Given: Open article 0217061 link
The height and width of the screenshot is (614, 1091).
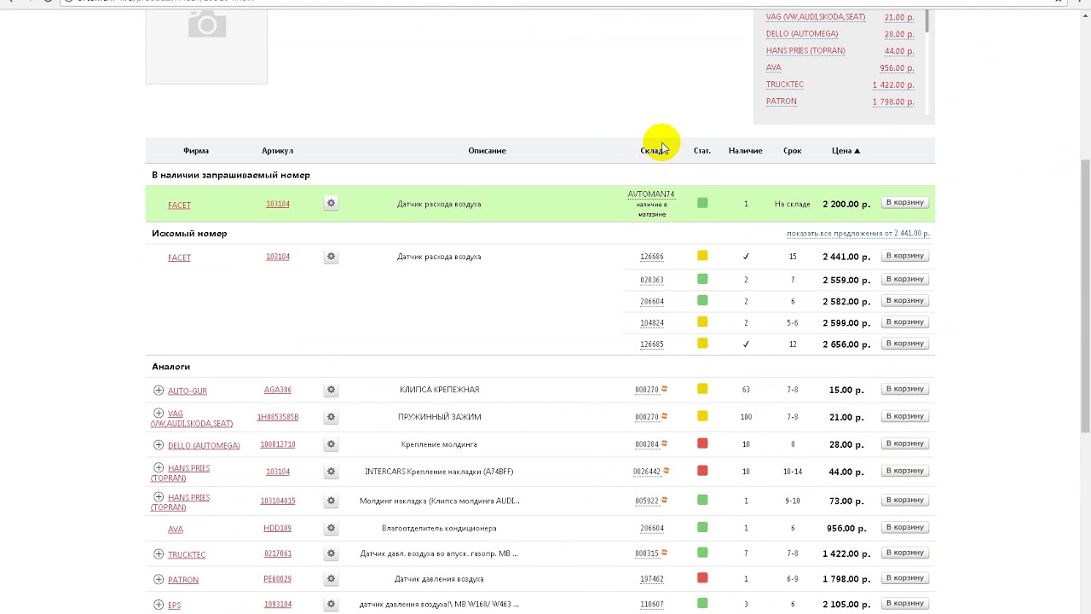Looking at the screenshot, I should click(278, 553).
